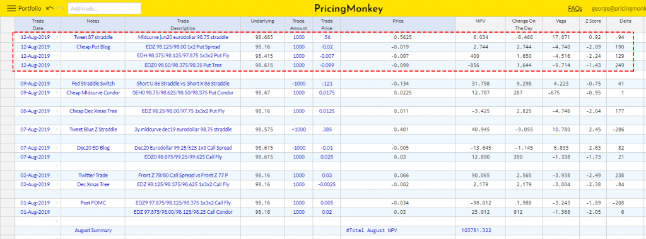The image size is (646, 239).
Task: Click the Dec20 ED Blog note
Action: coord(93,148)
